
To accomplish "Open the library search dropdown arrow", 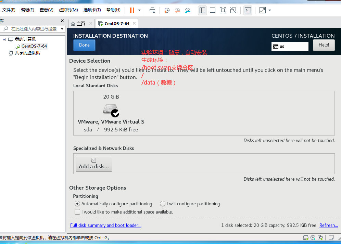I will pos(62,29).
